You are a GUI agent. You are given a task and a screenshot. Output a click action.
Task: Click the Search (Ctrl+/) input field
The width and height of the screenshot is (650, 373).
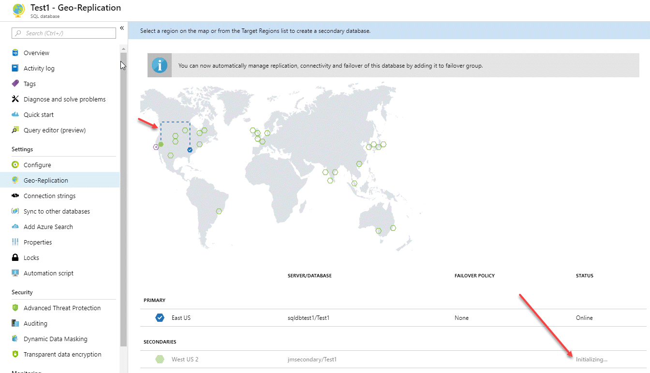coord(64,33)
